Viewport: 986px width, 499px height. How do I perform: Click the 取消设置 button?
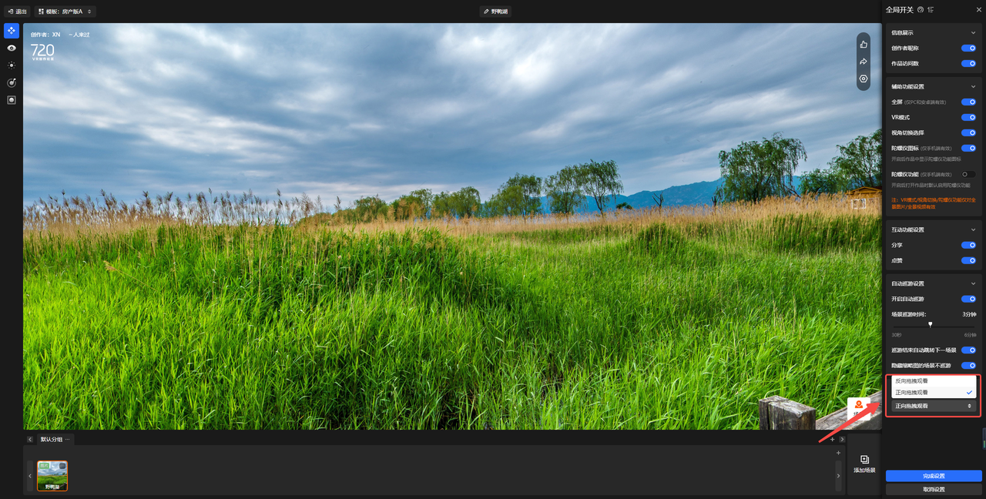(933, 489)
